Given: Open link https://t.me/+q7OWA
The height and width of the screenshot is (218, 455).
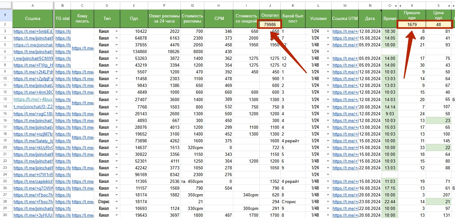Looking at the screenshot, I should pos(33,188).
